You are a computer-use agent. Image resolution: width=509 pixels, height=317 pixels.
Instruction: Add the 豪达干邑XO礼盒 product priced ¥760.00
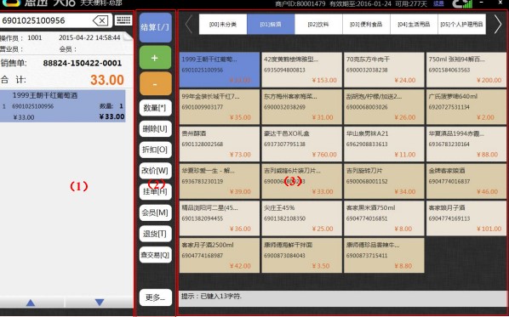point(301,144)
